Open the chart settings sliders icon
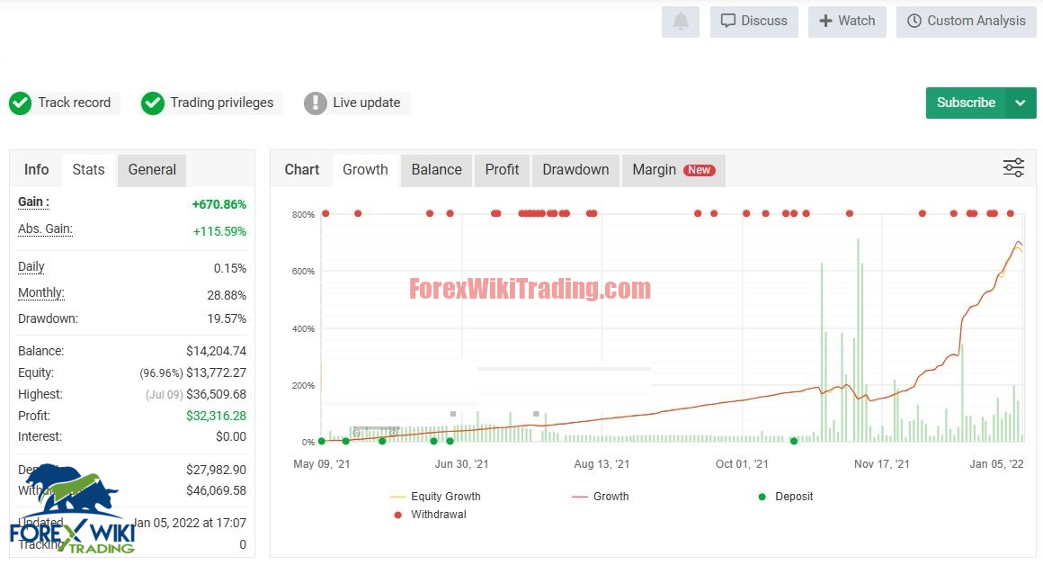Viewport: 1043px width, 565px height. pyautogui.click(x=1013, y=167)
